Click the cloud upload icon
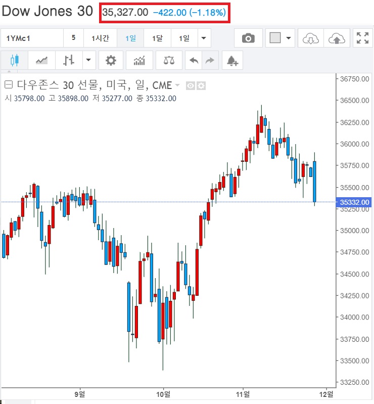Image resolution: width=374 pixels, height=404 pixels. point(337,38)
